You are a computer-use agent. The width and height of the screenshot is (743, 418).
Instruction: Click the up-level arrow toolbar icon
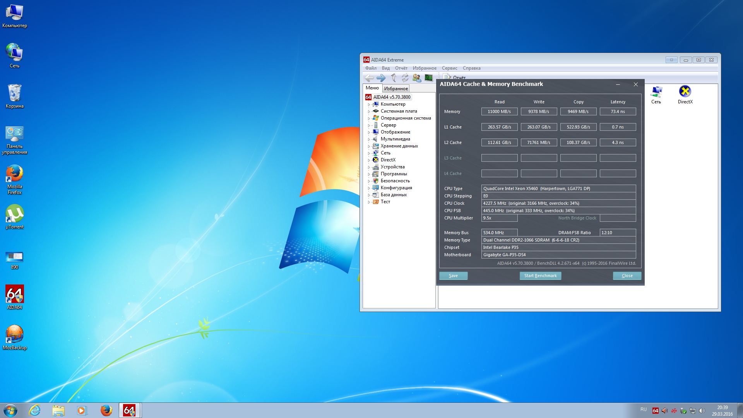[393, 78]
